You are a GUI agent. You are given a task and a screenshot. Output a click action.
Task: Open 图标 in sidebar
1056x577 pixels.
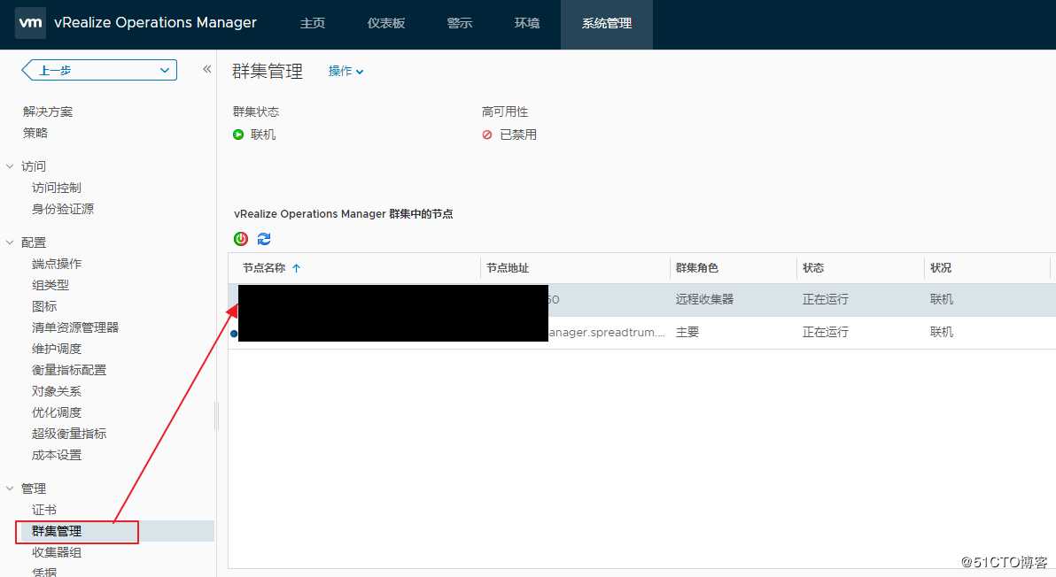tap(44, 306)
